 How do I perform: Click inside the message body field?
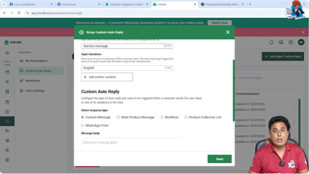click(131, 144)
